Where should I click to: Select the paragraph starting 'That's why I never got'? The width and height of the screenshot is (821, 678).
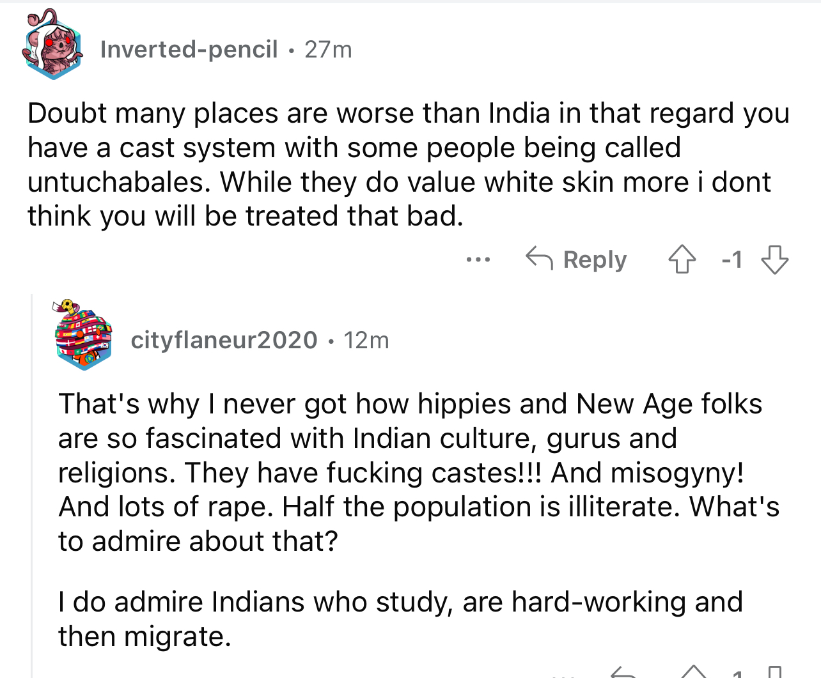tap(419, 472)
